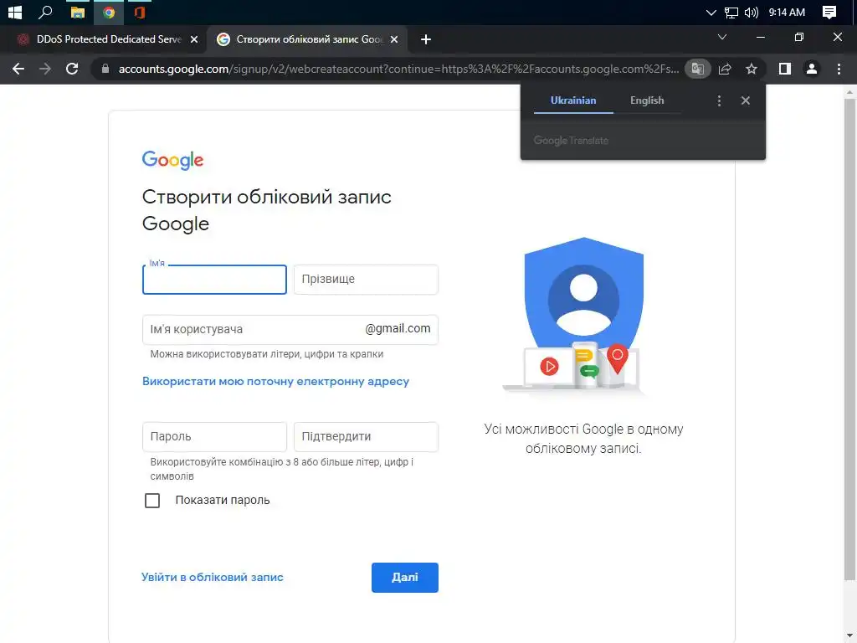
Task: Click the Далі button
Action: [405, 578]
